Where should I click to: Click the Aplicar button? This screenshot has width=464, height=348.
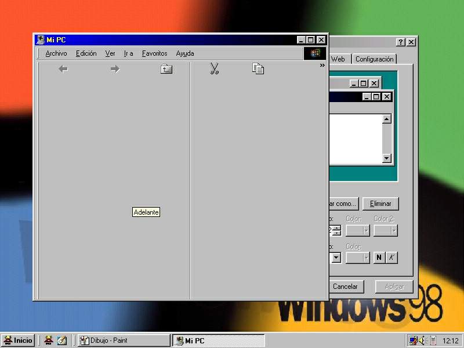tap(394, 287)
